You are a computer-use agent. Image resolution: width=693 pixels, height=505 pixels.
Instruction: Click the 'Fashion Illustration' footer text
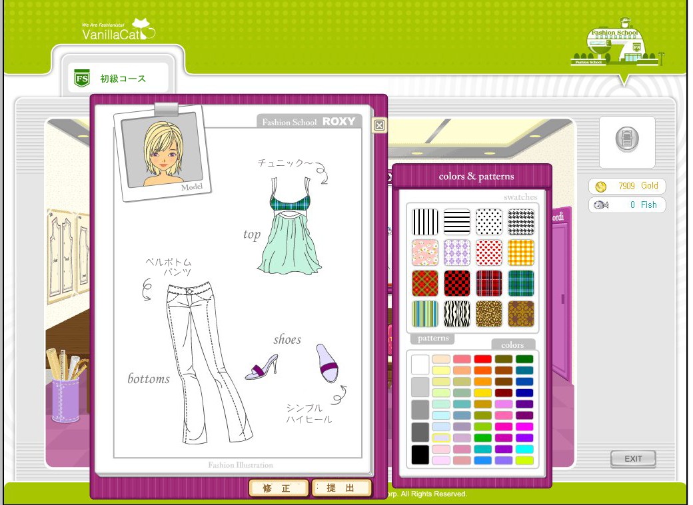click(x=241, y=465)
